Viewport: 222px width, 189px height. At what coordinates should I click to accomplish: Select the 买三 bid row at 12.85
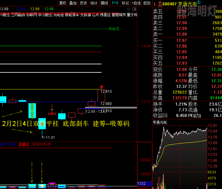click(187, 52)
